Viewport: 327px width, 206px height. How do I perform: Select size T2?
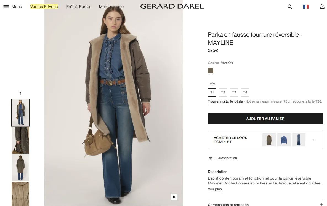pos(223,92)
